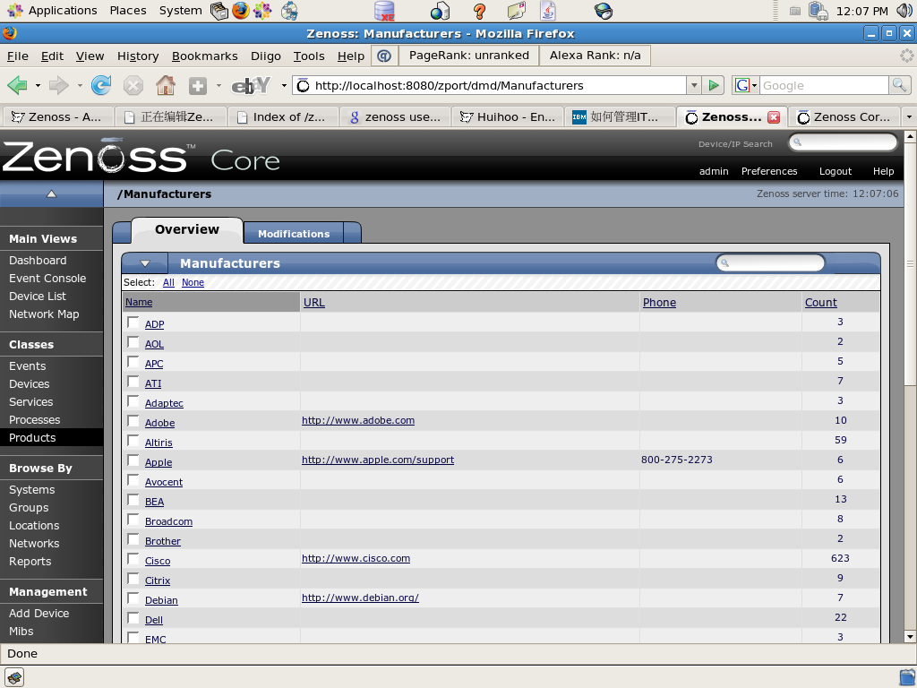Open the Manufacturers table dropdown menu
The height and width of the screenshot is (688, 917).
(145, 263)
